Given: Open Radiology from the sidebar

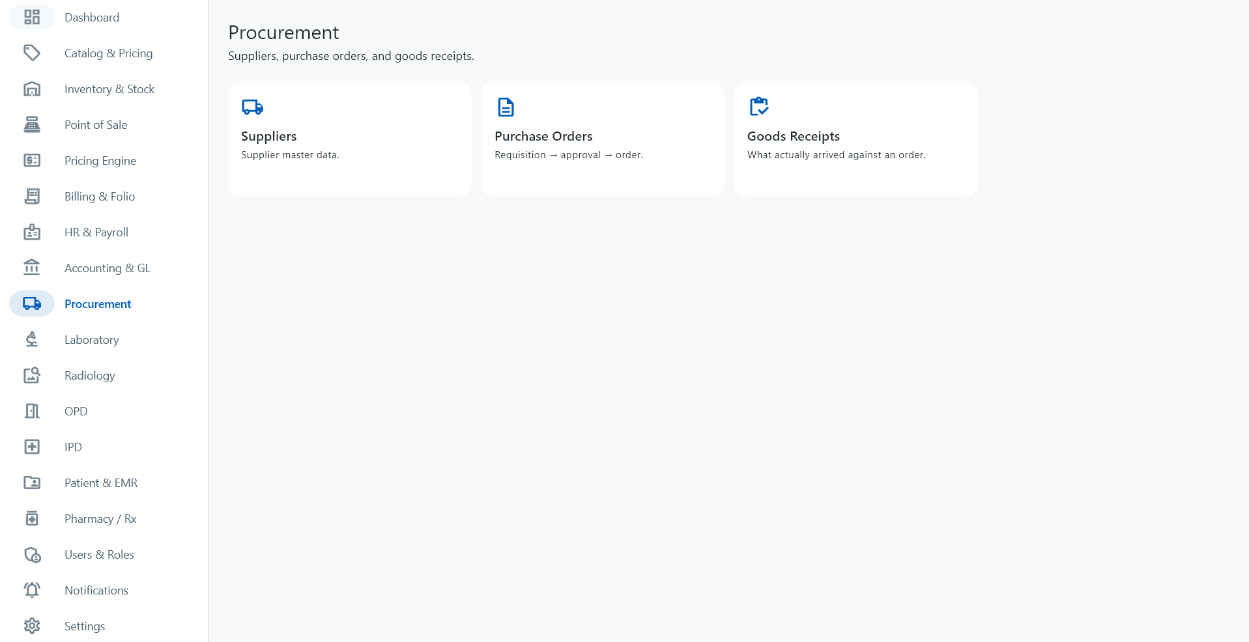Looking at the screenshot, I should coord(90,376).
